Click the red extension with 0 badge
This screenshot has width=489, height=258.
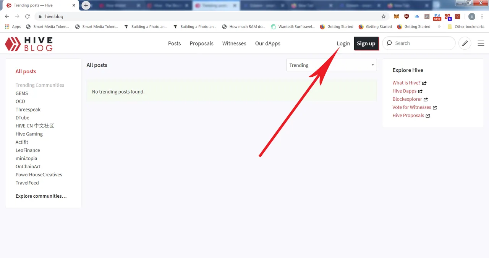(x=448, y=17)
